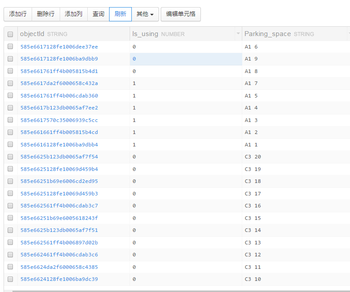Click the 添加行 button
The image size is (350, 292).
[18, 14]
